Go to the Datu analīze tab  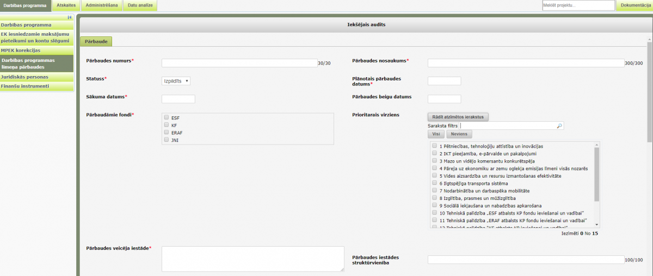[140, 5]
